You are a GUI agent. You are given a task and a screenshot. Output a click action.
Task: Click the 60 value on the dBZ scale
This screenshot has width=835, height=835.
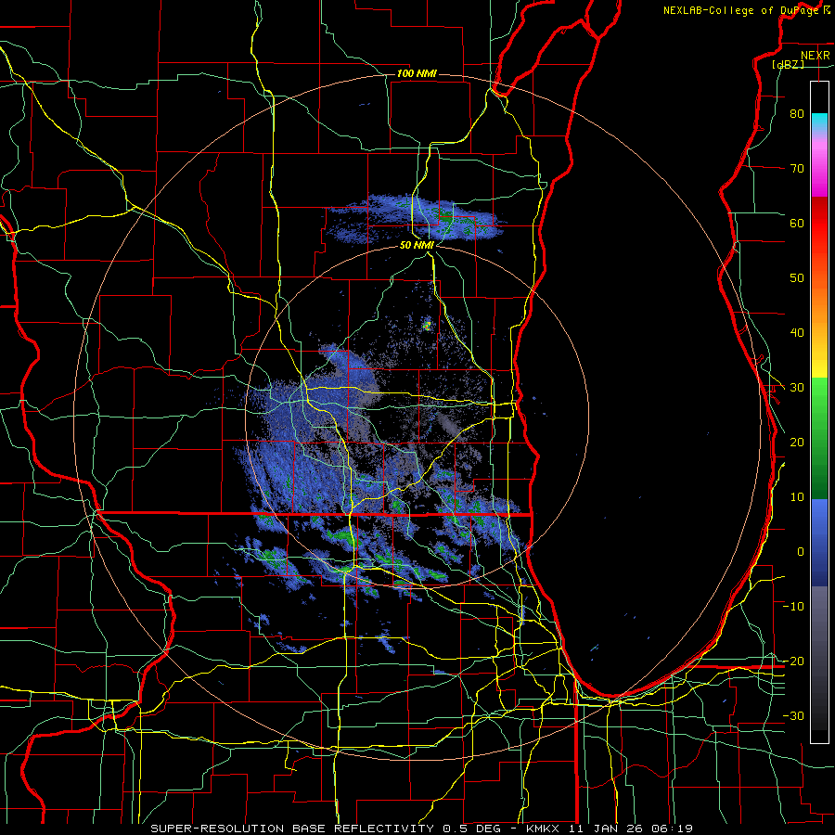tap(797, 223)
